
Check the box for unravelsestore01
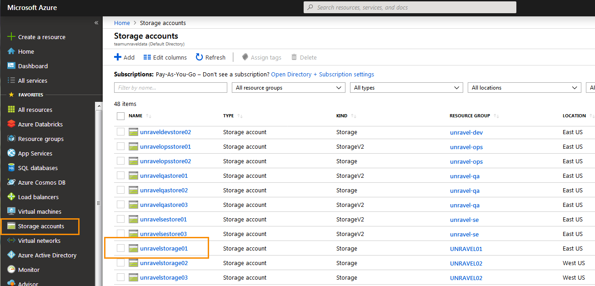point(120,219)
